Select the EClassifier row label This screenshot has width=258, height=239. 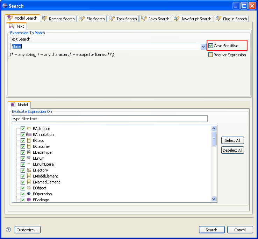coord(42,146)
